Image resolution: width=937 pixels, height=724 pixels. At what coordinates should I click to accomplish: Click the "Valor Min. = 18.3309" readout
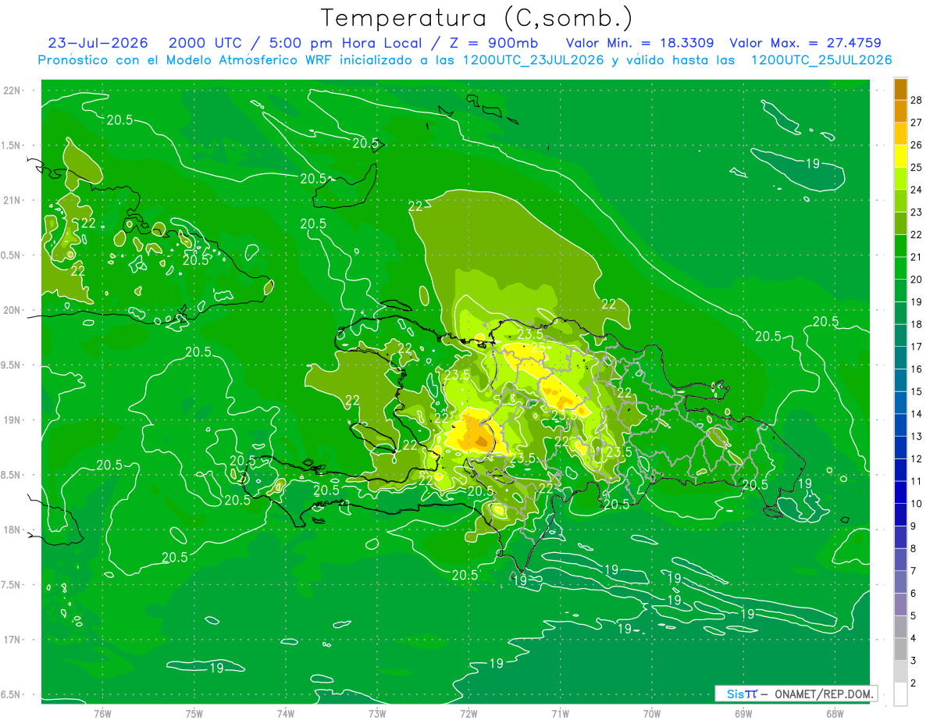point(640,43)
